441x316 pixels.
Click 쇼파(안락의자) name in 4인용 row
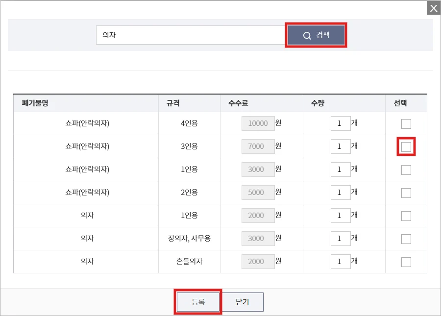pyautogui.click(x=87, y=123)
